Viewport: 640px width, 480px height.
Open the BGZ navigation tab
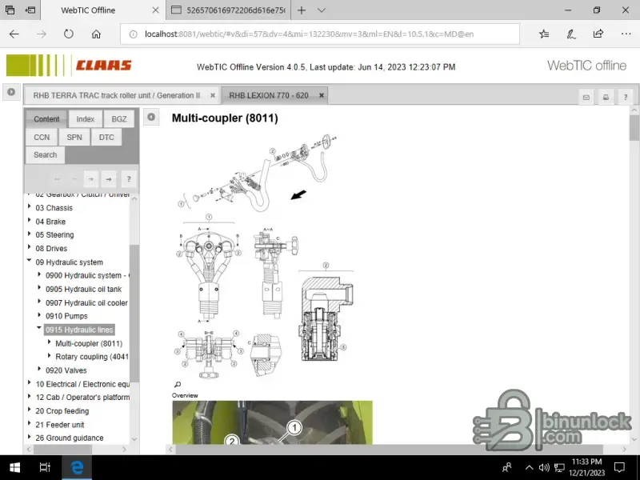pos(119,119)
